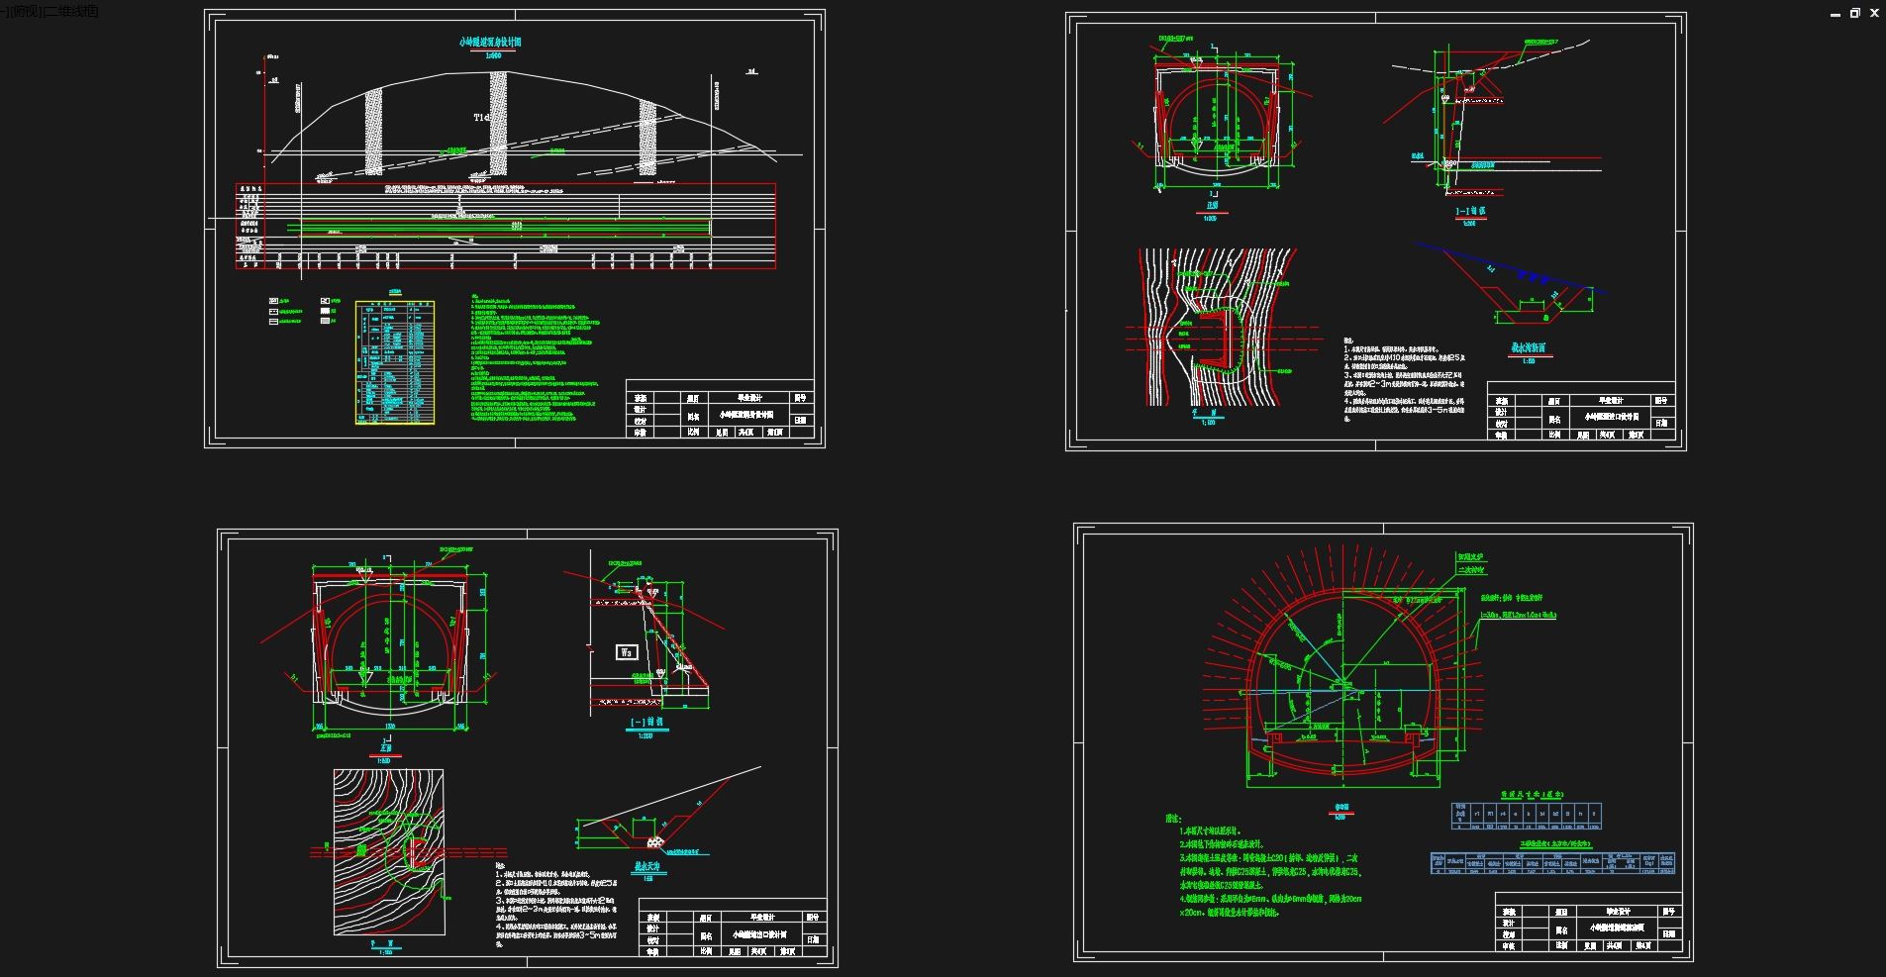Click the title block of top-left sheet
This screenshot has height=977, width=1886.
720,409
